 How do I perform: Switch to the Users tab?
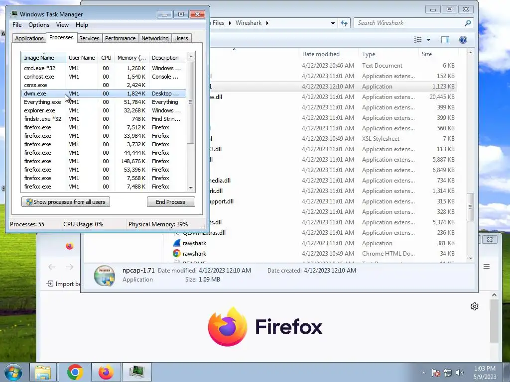tap(181, 38)
